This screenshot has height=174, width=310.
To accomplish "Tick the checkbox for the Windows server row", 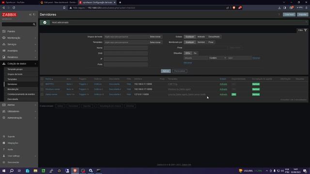I will click(x=42, y=89).
